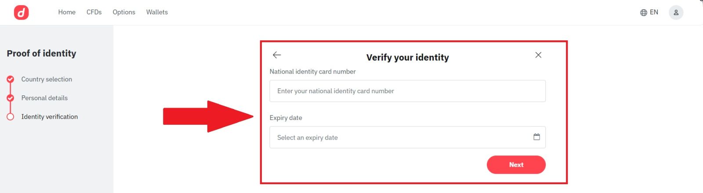Open the user profile icon
Viewport: 703px width, 193px height.
point(676,12)
